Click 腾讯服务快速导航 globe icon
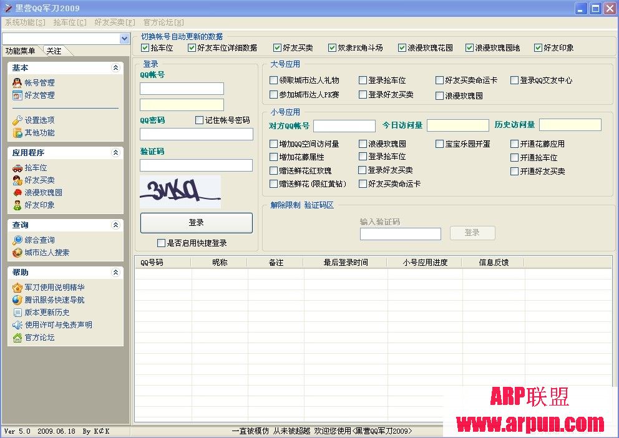The width and height of the screenshot is (619, 438). click(x=17, y=300)
